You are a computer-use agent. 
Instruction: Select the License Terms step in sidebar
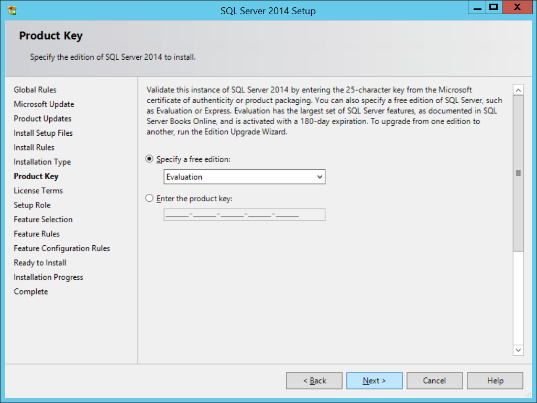(38, 191)
